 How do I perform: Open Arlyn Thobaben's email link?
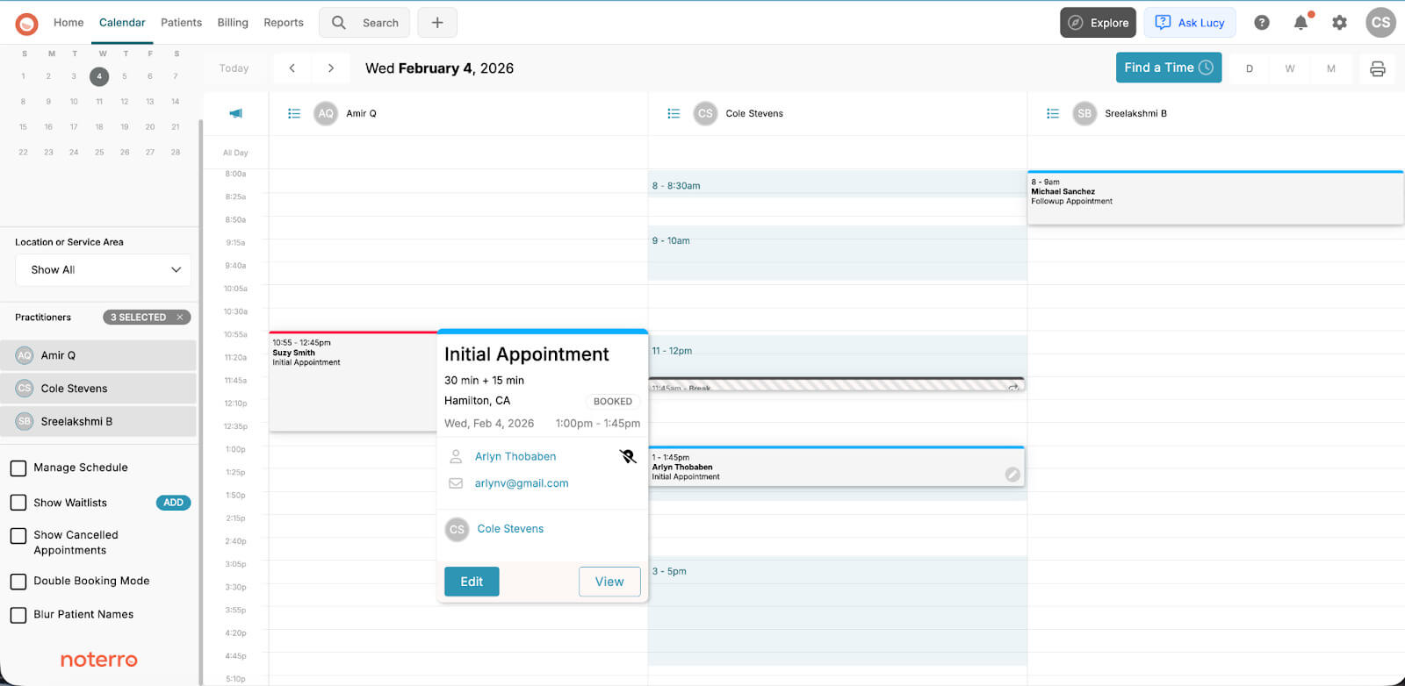click(522, 482)
